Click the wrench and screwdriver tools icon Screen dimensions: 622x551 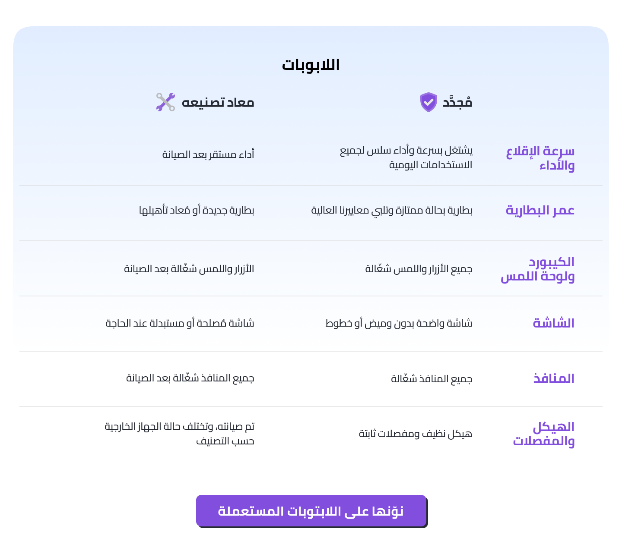pyautogui.click(x=166, y=102)
